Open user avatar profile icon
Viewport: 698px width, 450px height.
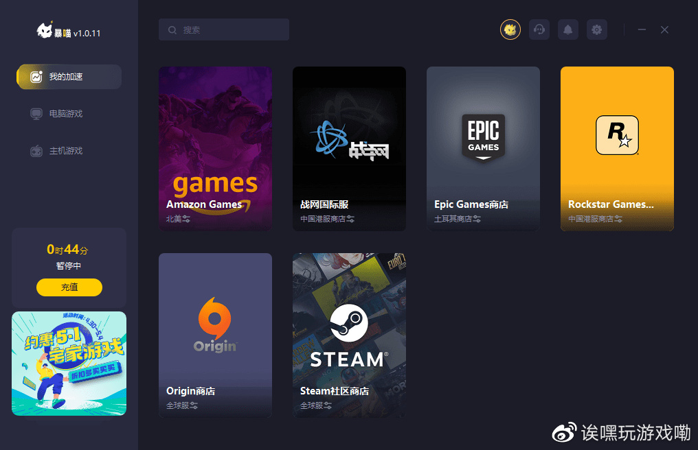(x=510, y=29)
